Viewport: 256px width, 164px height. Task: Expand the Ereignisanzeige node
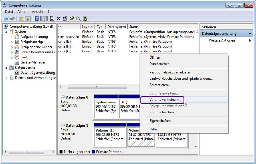12,42
